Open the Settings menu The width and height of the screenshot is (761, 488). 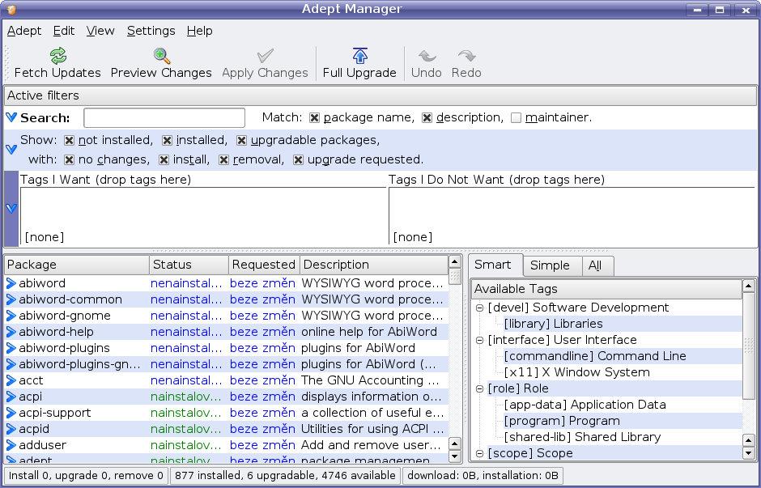click(151, 31)
